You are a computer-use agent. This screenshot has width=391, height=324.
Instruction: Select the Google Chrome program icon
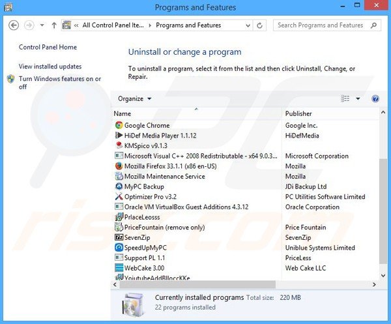pos(119,125)
